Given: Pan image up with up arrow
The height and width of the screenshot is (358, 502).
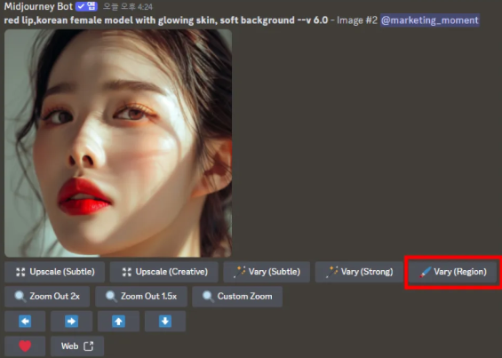Looking at the screenshot, I should pos(118,322).
